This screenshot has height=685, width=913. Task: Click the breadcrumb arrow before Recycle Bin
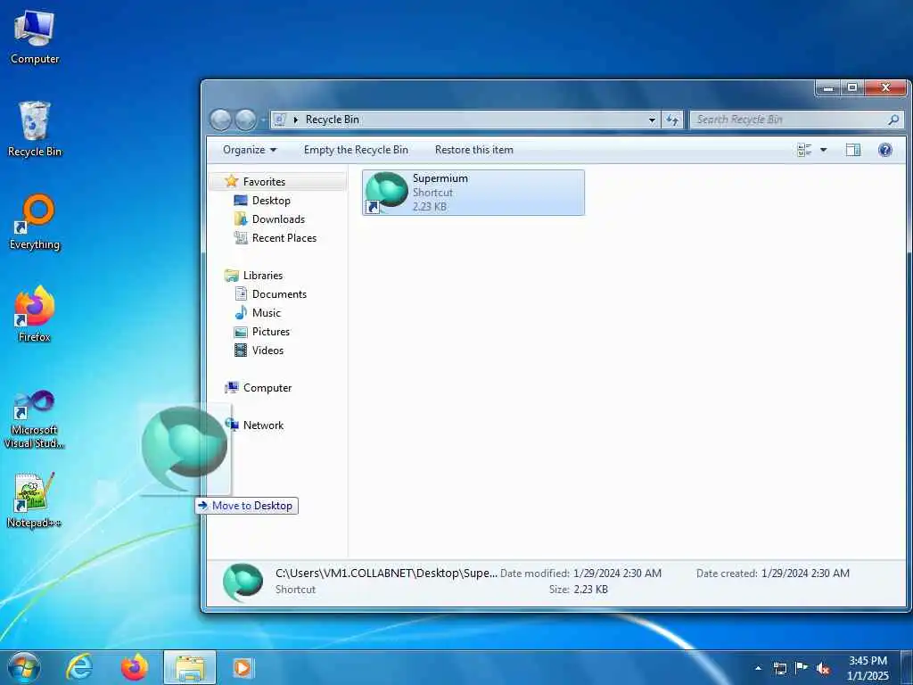coord(296,120)
